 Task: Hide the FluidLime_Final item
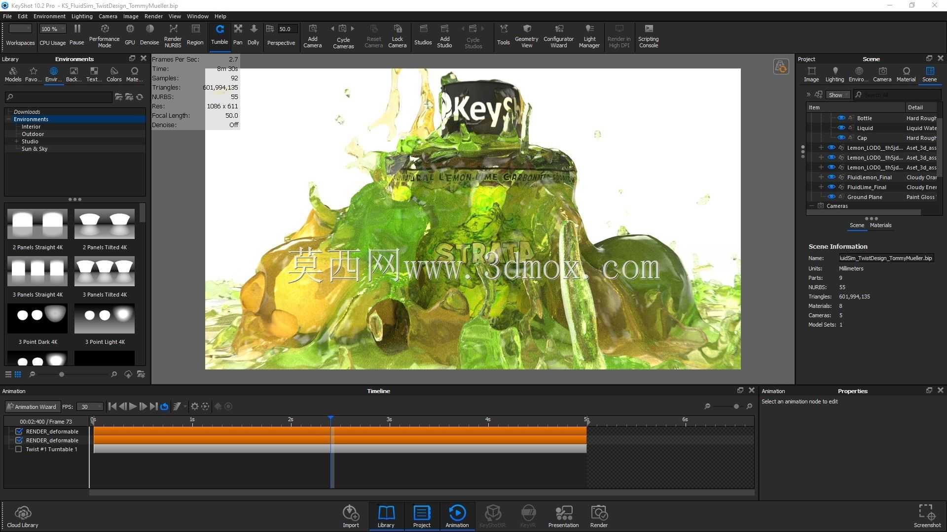pyautogui.click(x=832, y=187)
